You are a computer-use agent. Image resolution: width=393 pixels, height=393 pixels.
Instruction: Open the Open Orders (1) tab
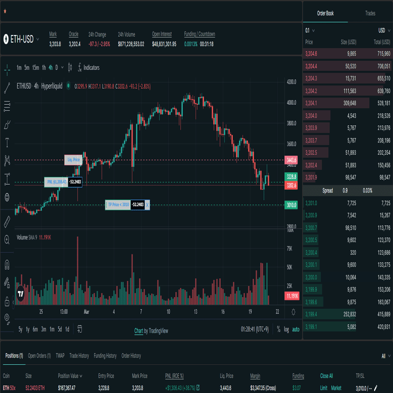39,356
